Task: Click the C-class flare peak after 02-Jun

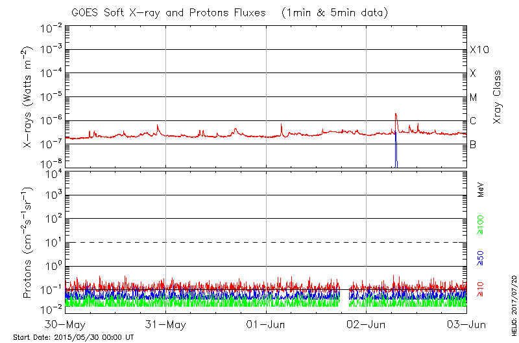Action: 396,115
